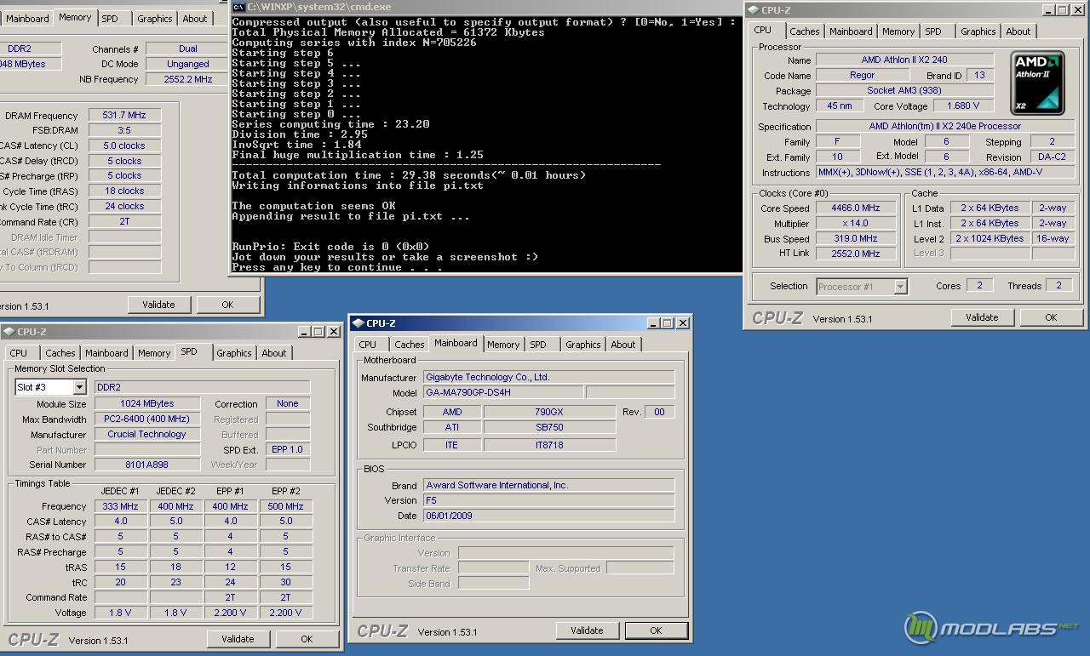Select the About tab in the SPD window
This screenshot has width=1090, height=656.
pyautogui.click(x=273, y=353)
